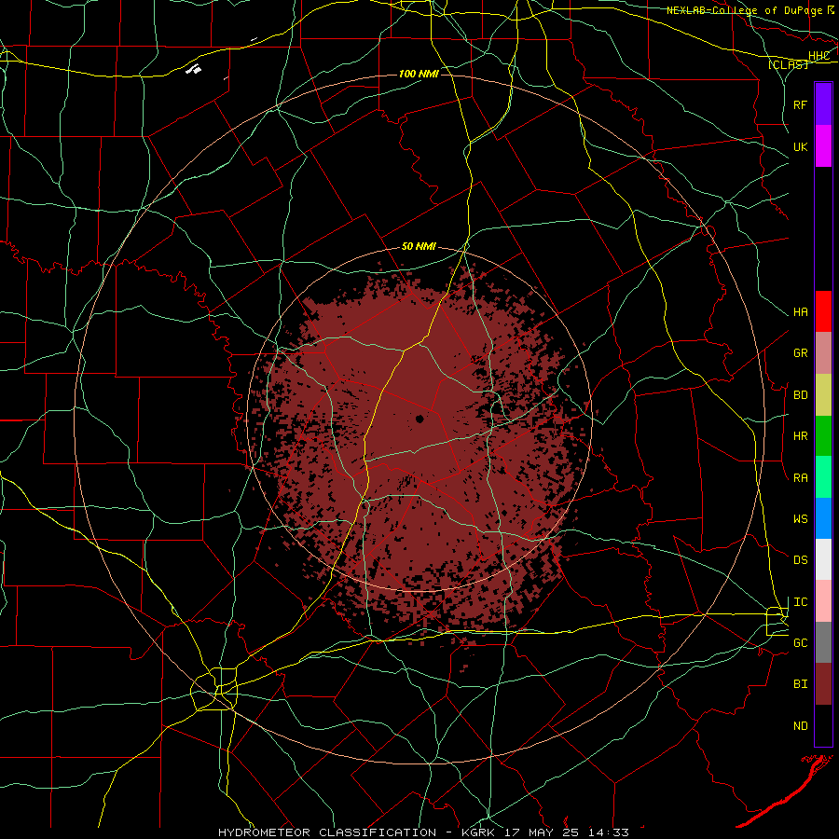Viewport: 839px width, 839px height.
Task: Select the BI dark red swatch
Action: click(x=823, y=684)
